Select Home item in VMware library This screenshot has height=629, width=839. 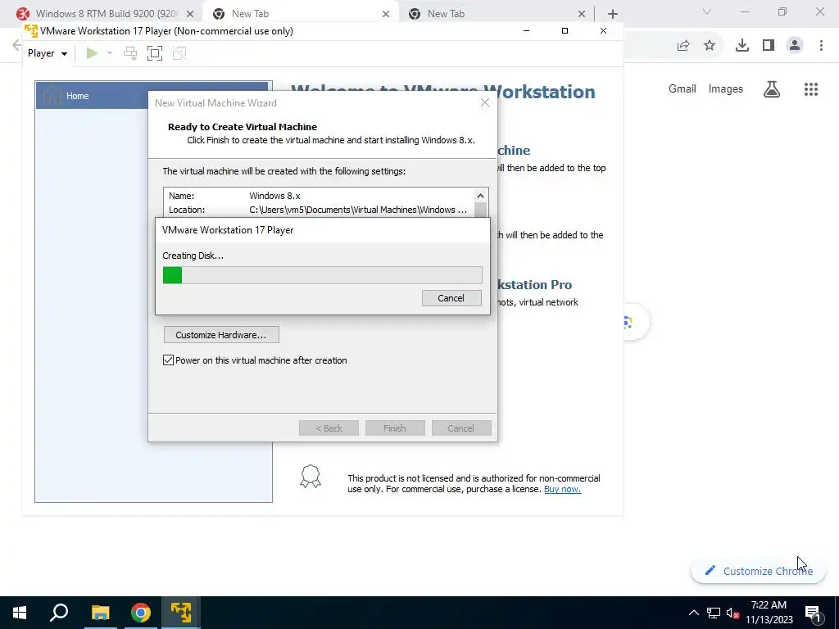153,96
